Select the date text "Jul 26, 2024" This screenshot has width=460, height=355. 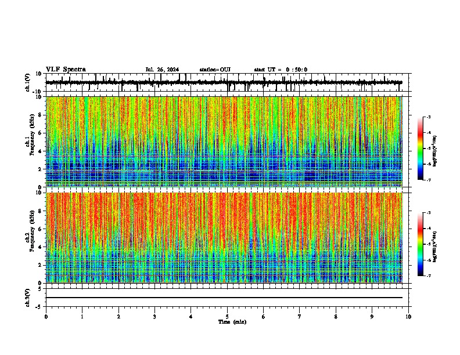tap(162, 70)
